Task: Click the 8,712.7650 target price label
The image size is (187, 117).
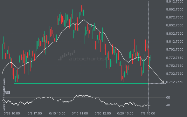Action: point(175,82)
